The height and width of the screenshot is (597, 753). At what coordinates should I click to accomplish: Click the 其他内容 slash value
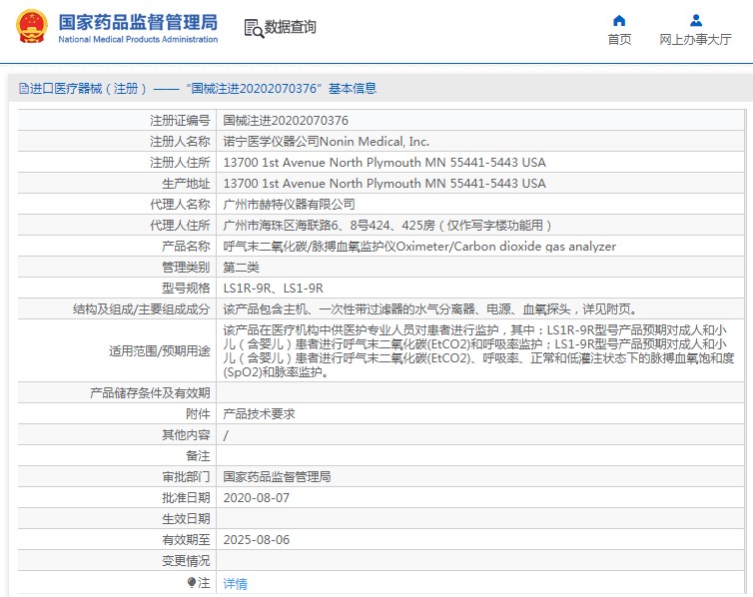(226, 435)
